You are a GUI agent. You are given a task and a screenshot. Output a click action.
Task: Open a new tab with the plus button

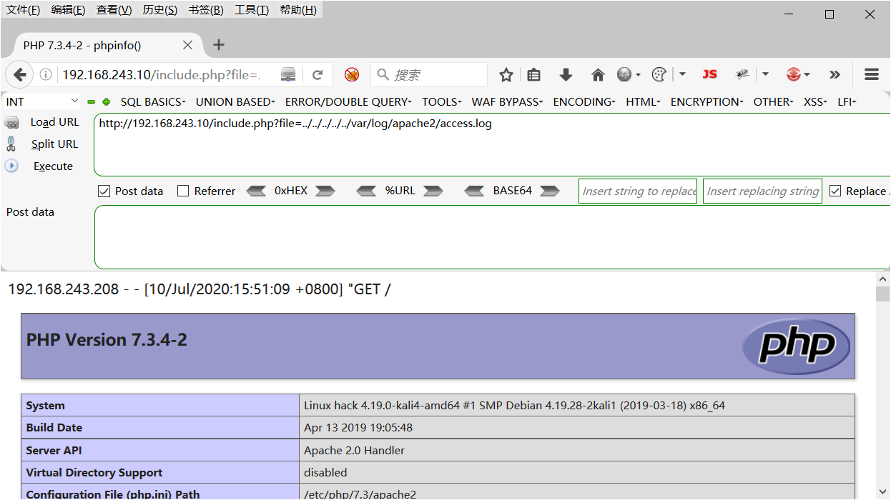pos(219,45)
